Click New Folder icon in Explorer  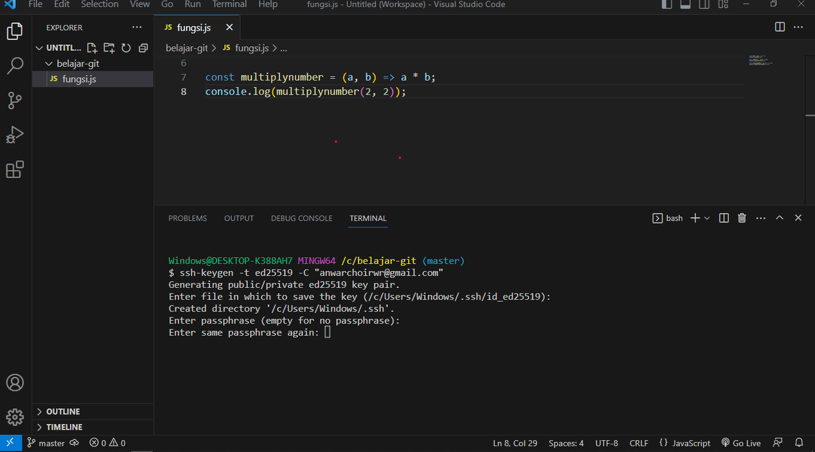[x=109, y=48]
